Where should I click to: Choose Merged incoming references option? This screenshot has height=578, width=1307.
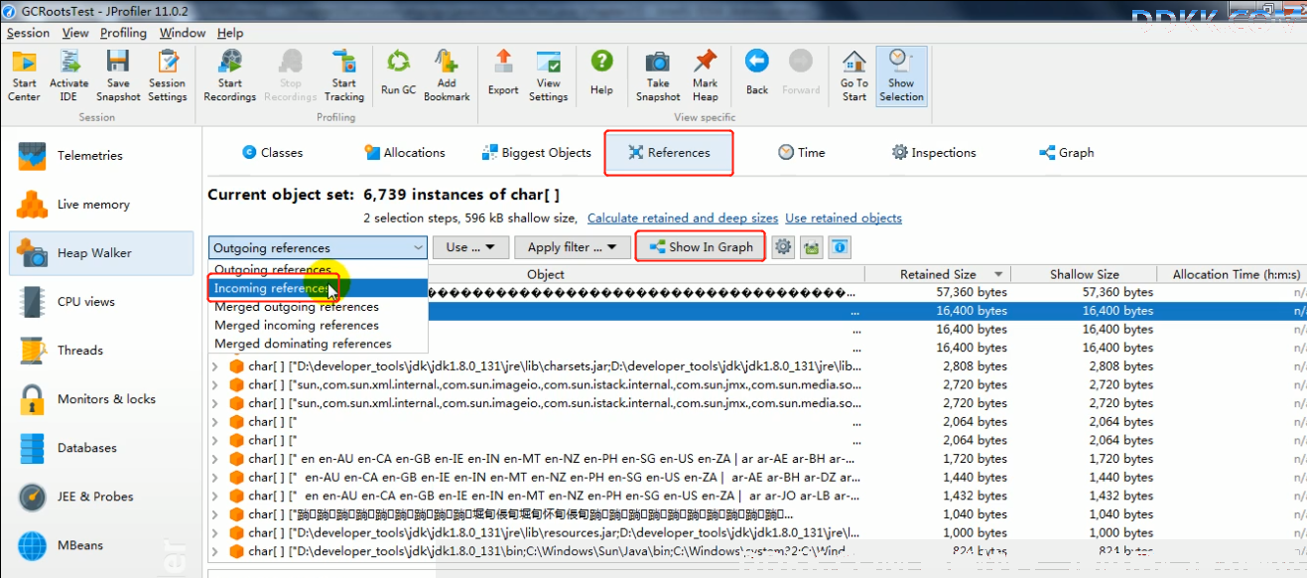(x=319, y=325)
